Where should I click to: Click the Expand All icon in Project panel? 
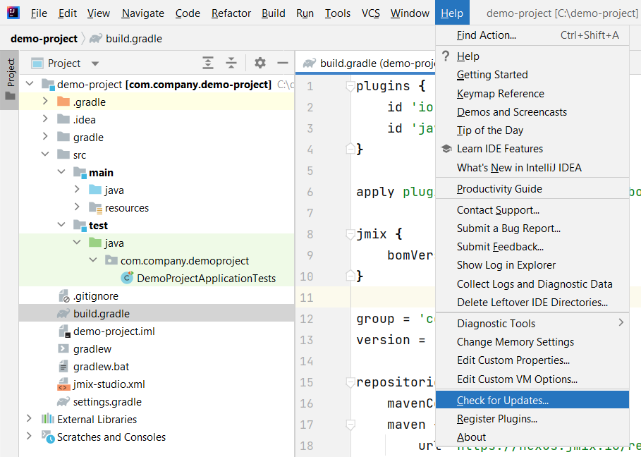tap(208, 63)
